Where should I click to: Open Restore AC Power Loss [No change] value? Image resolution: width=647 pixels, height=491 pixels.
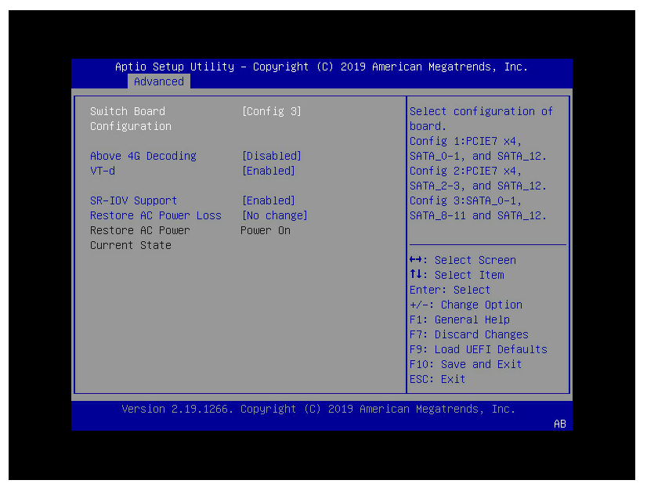click(x=275, y=215)
